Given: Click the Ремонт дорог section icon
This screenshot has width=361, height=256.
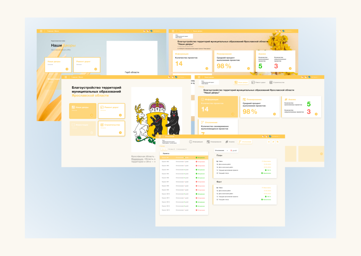Looking at the screenshot, I should 253,82.
